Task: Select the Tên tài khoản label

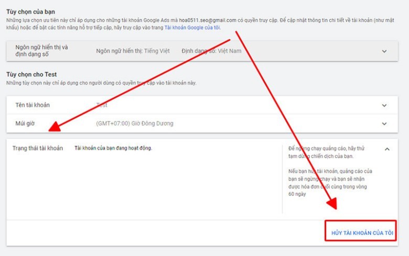Action: click(x=33, y=105)
